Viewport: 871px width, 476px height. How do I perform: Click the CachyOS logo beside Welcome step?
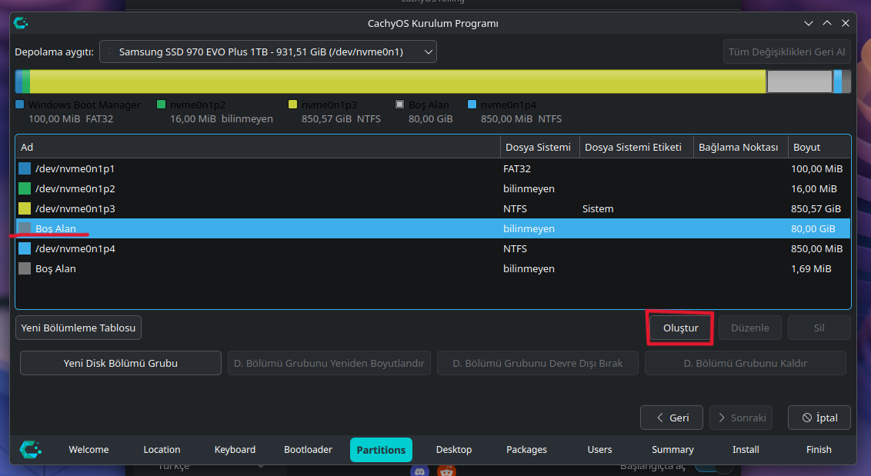31,449
